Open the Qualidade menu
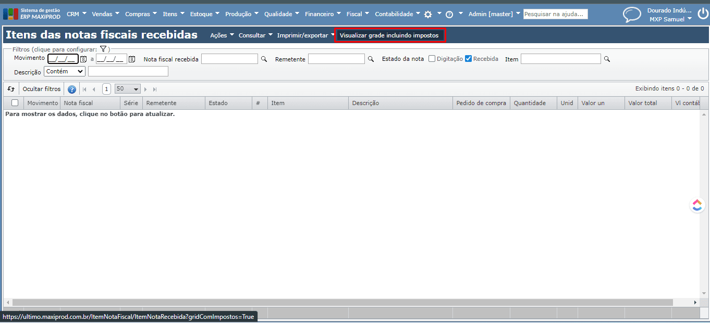 point(282,14)
